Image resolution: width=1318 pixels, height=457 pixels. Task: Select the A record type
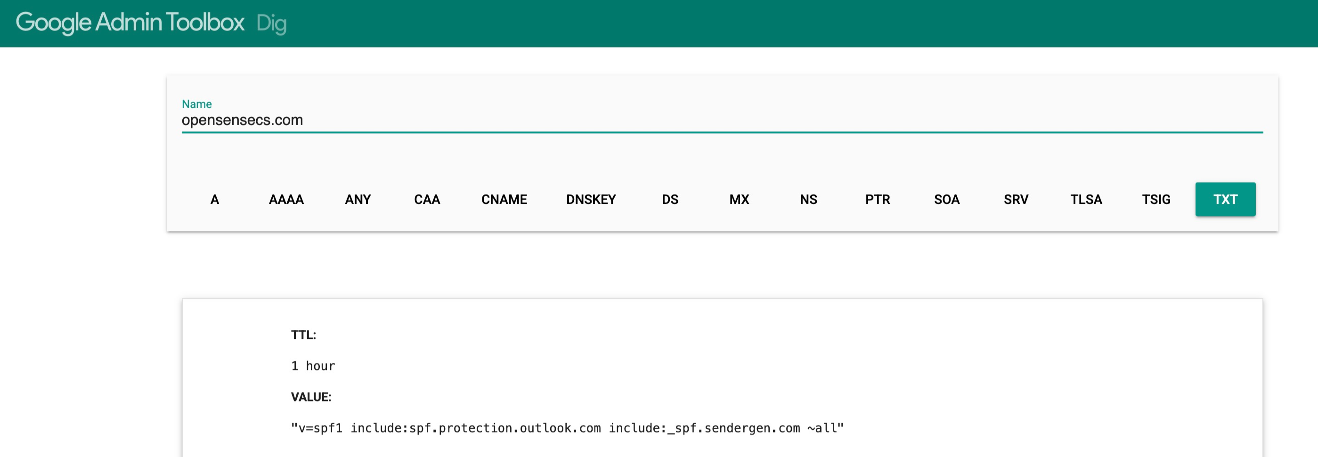click(x=215, y=200)
